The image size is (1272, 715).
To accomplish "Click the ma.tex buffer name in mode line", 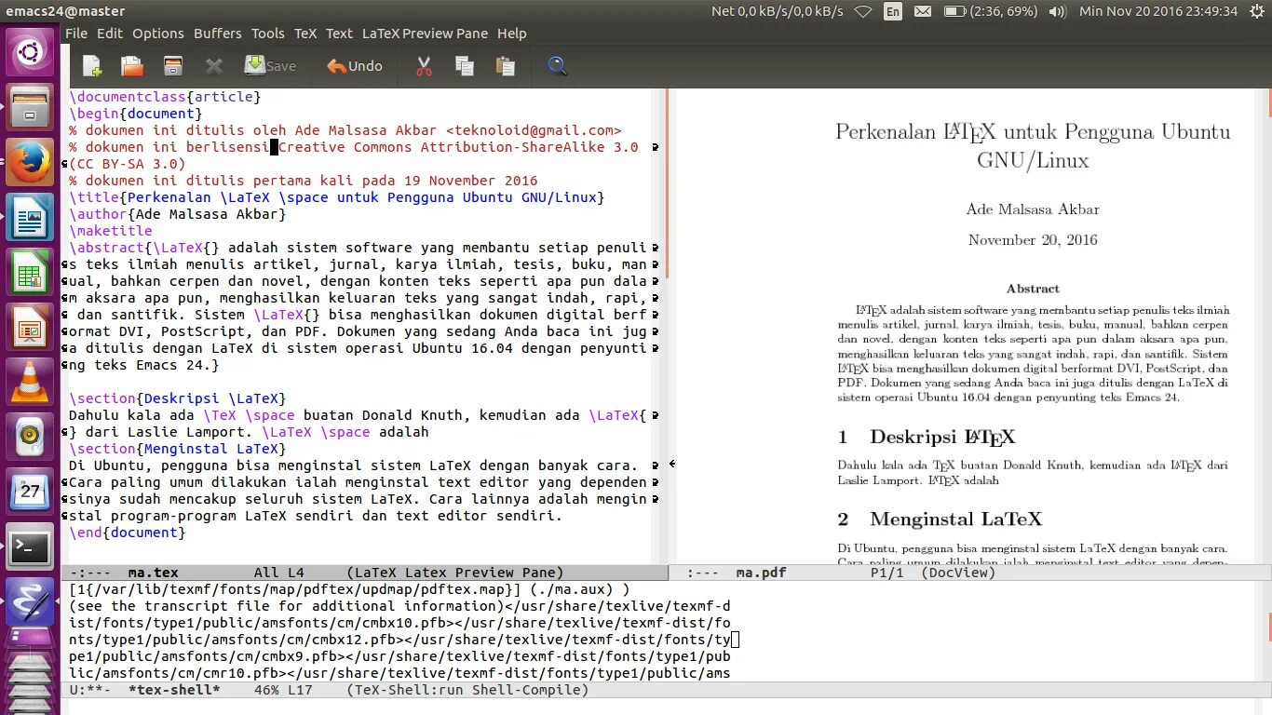I will (x=154, y=573).
